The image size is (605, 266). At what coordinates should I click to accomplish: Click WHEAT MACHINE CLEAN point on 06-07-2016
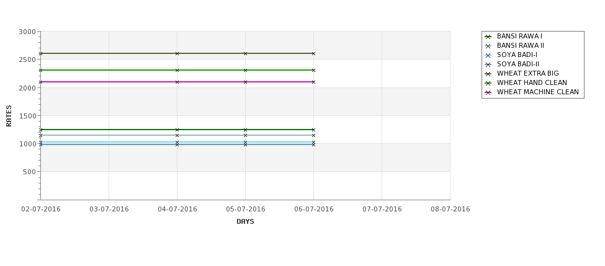pyautogui.click(x=314, y=82)
